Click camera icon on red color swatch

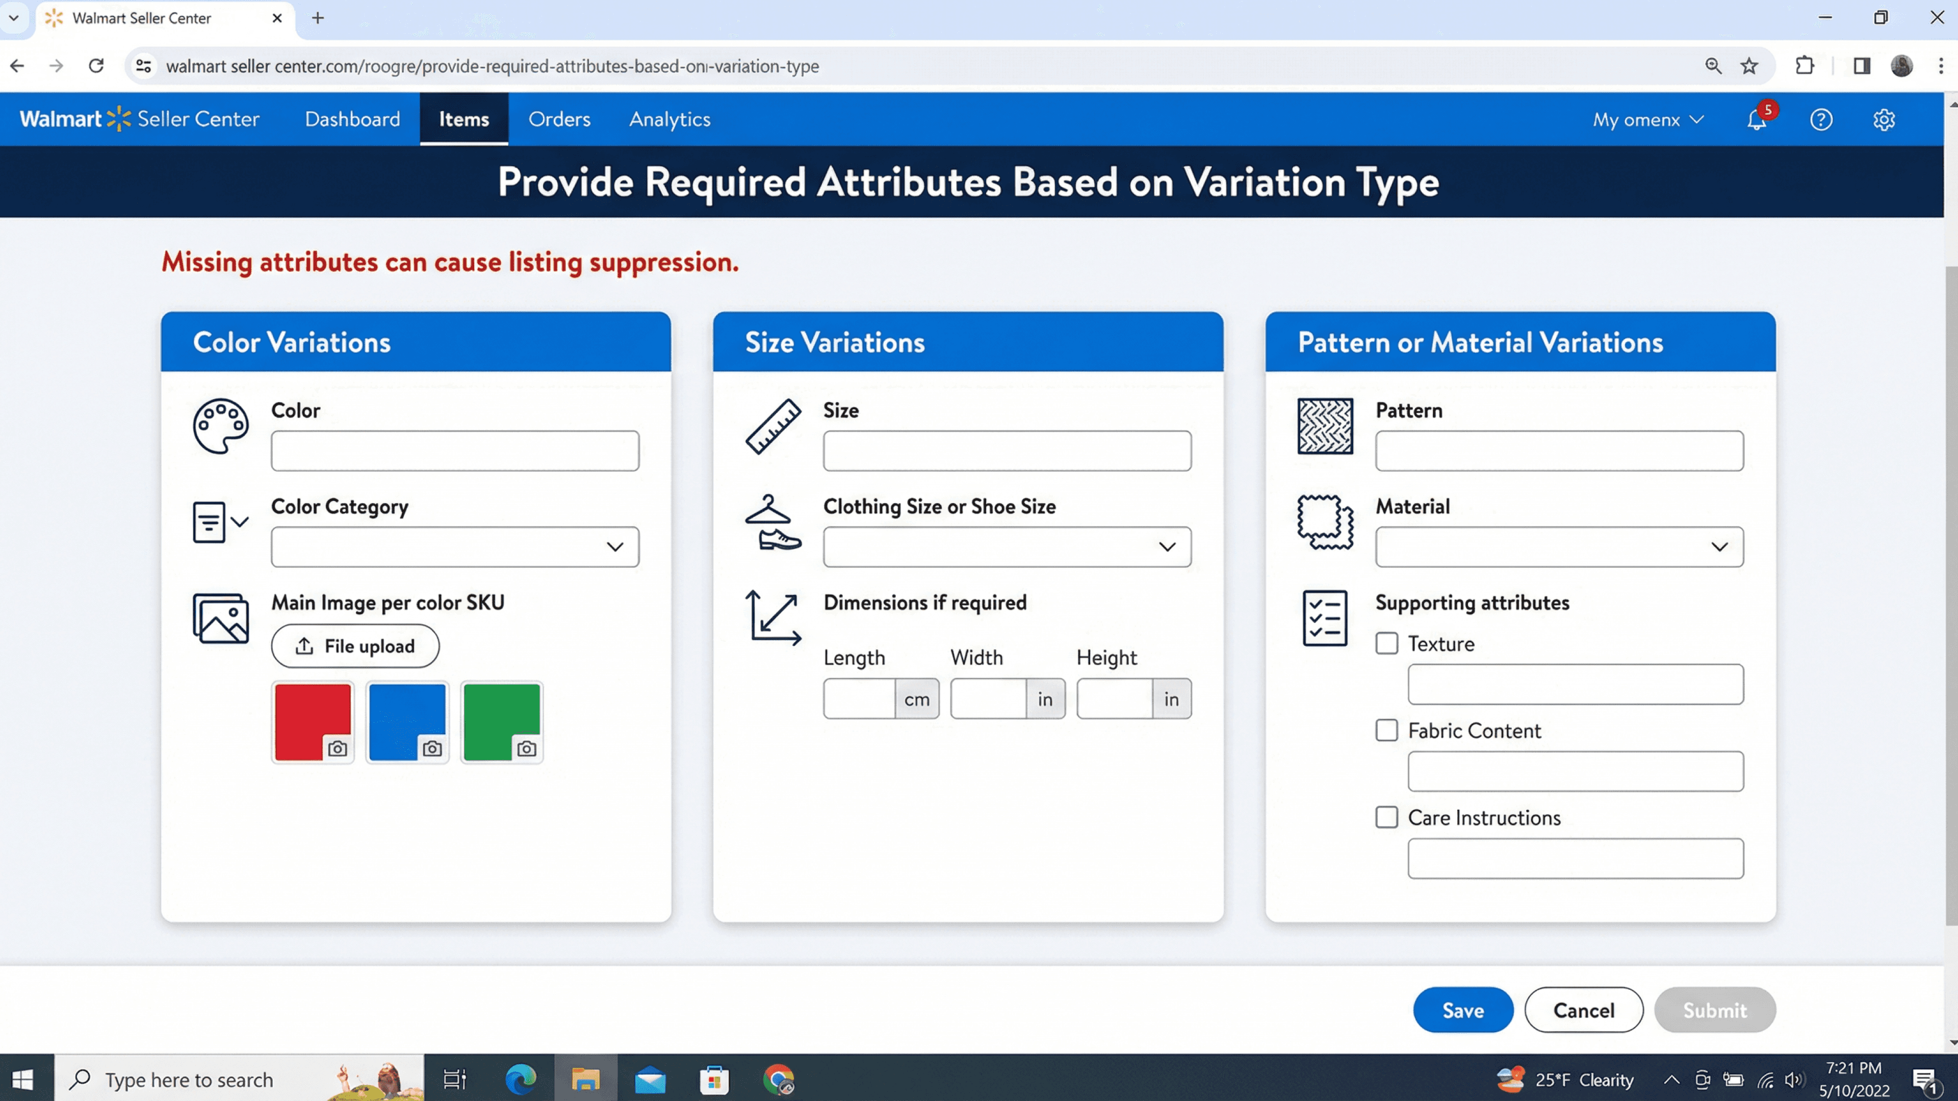(338, 749)
